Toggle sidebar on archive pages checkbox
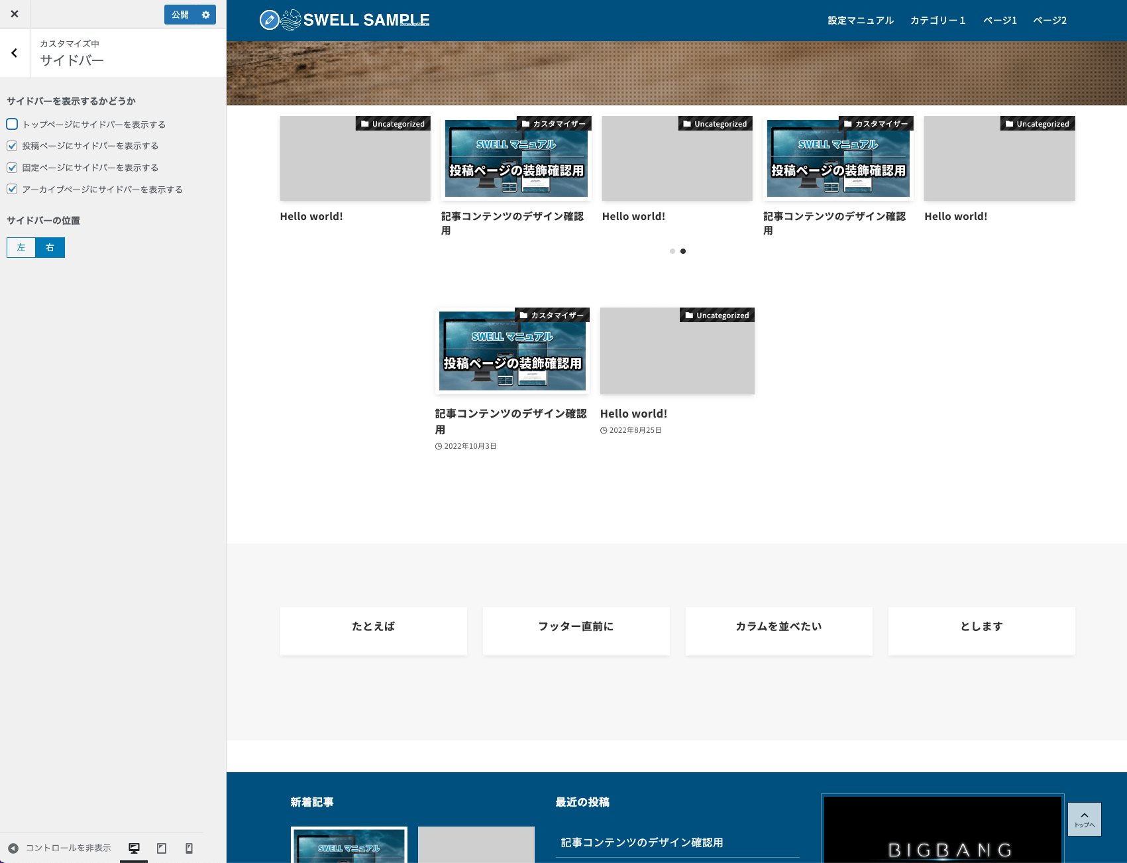The image size is (1127, 863). (x=12, y=189)
